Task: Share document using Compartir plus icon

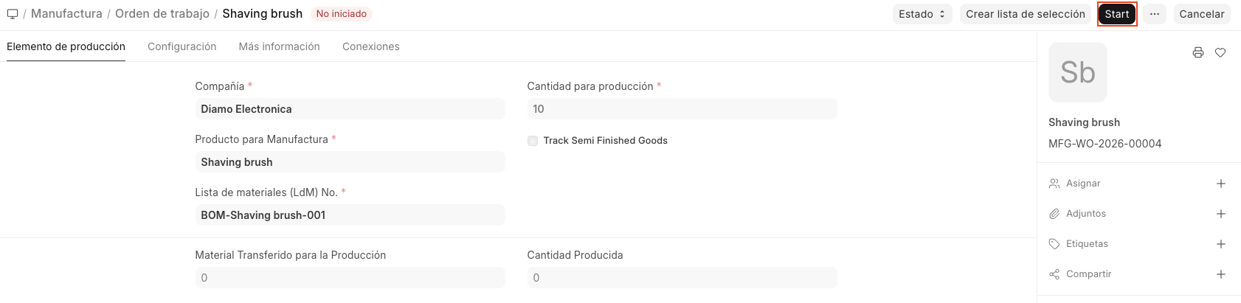Action: click(x=1221, y=274)
